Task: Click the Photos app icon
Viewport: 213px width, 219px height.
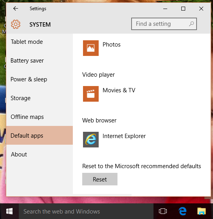Action: pyautogui.click(x=91, y=48)
